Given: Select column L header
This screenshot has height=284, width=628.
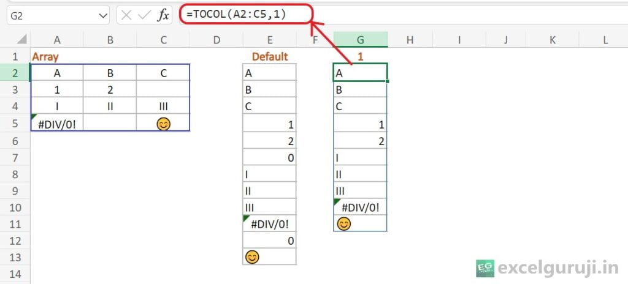Looking at the screenshot, I should tap(605, 40).
